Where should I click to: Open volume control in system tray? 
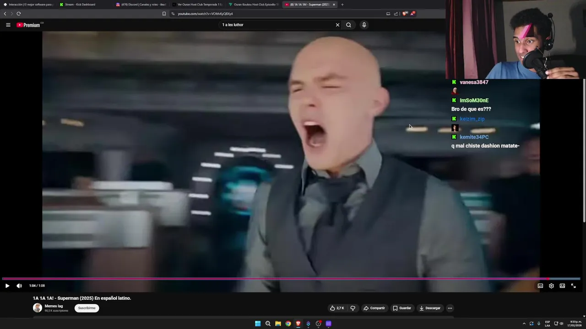click(x=561, y=324)
